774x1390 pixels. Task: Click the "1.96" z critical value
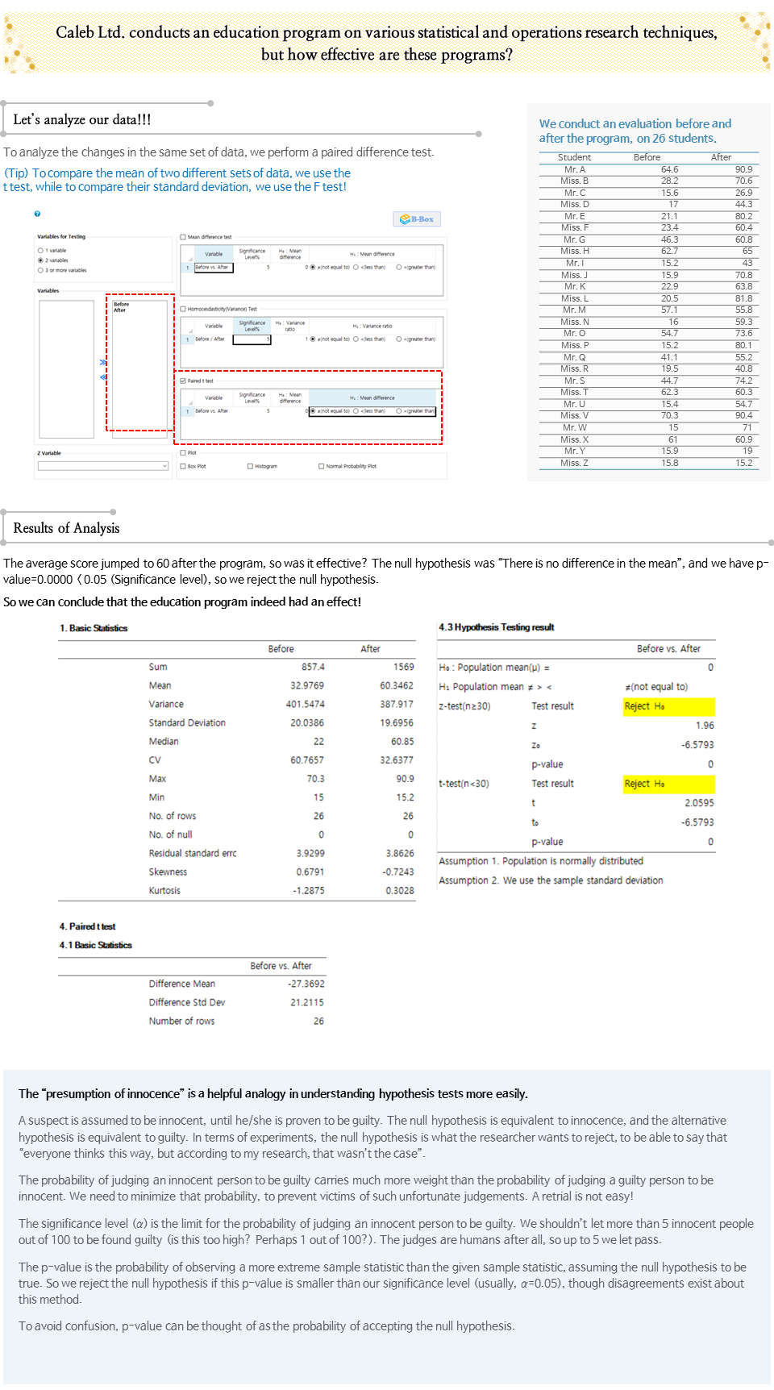[705, 726]
